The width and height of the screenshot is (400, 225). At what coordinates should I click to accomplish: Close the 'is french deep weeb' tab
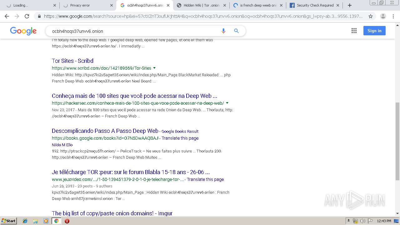coord(281,5)
